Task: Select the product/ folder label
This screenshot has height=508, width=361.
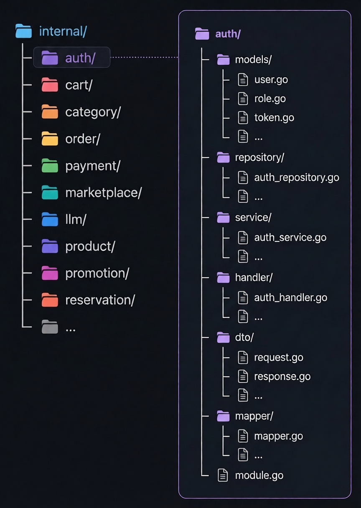Action: 90,246
